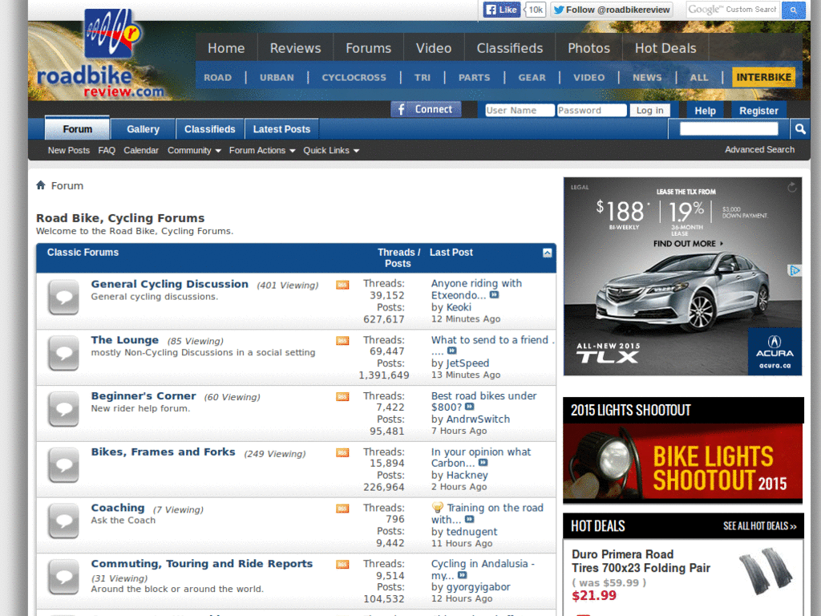The image size is (821, 616).
Task: Follow @roadbikereview on Twitter
Action: [612, 10]
